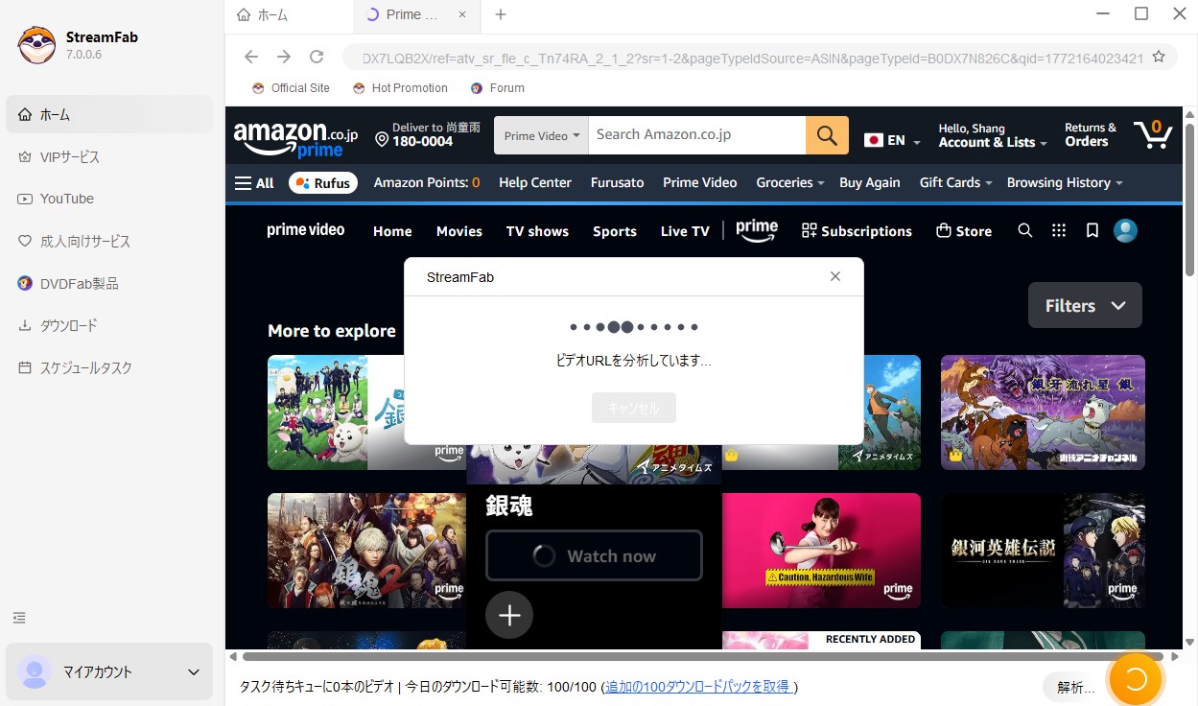Click the bookmark icon in Prime Video navbar
The image size is (1198, 706).
click(x=1092, y=230)
